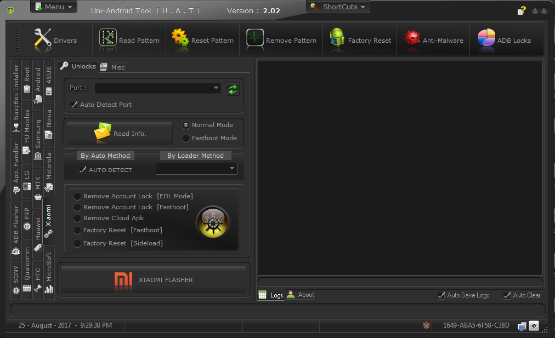Viewport: 555px width, 338px height.
Task: Open the Android side tab
Action: (38, 85)
